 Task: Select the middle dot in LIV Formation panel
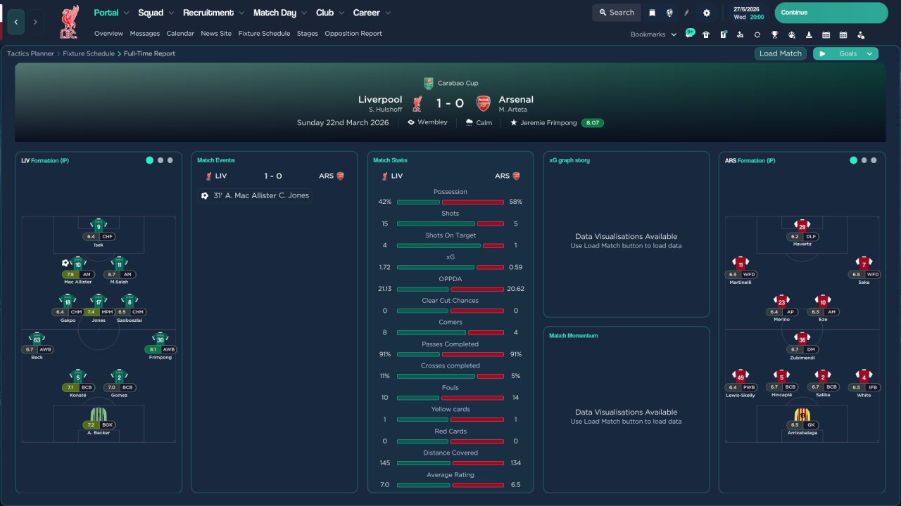[160, 160]
